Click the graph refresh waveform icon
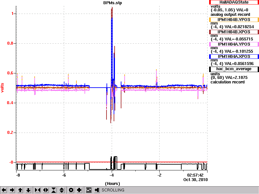 [x=89, y=190]
